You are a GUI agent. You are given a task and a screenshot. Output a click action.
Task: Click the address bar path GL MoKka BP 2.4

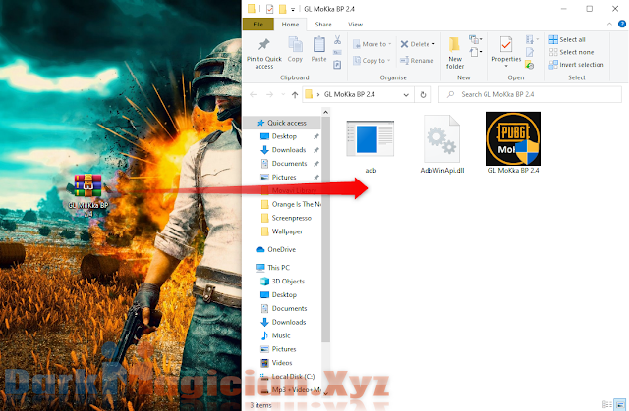(x=350, y=94)
